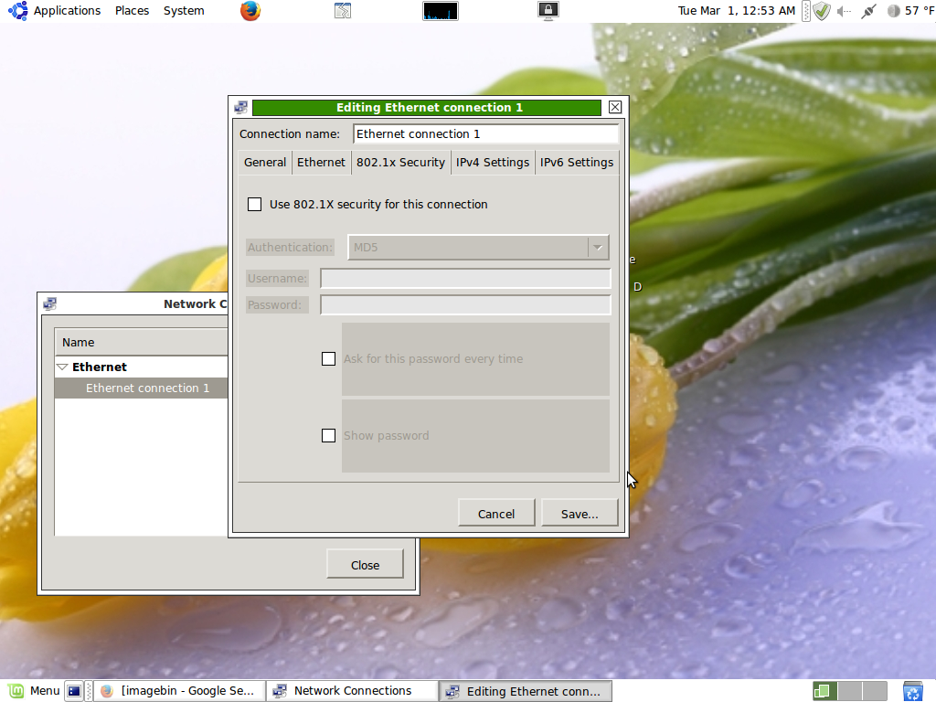Click the muted volume tray icon
936x702 pixels.
coord(844,11)
